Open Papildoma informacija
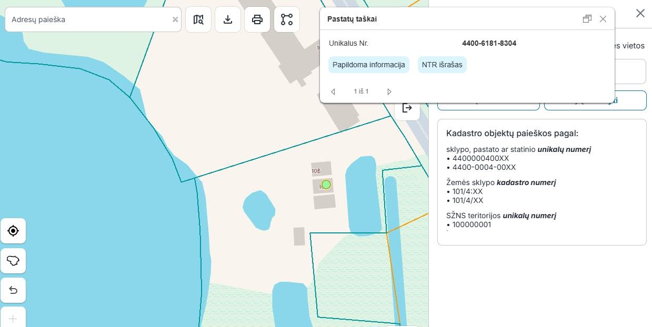 (x=369, y=65)
